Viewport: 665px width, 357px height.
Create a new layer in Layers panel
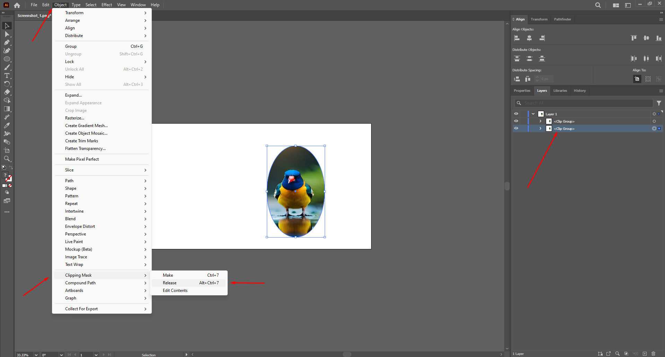coord(645,354)
